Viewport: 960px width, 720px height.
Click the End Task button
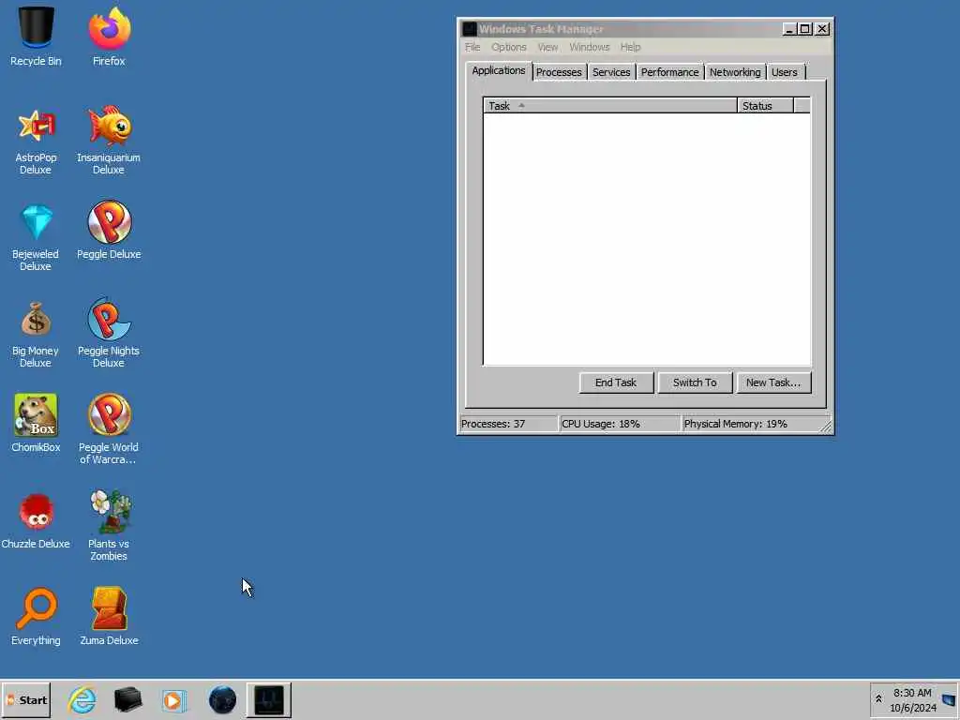coord(616,382)
